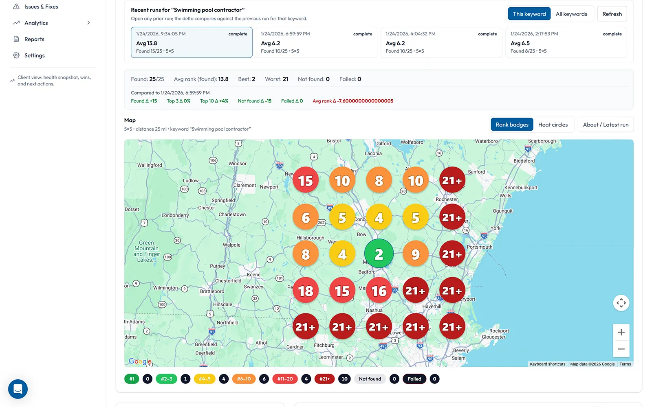This screenshot has width=652, height=407.
Task: Click the Issues & Fixes alert icon
Action: point(16,6)
